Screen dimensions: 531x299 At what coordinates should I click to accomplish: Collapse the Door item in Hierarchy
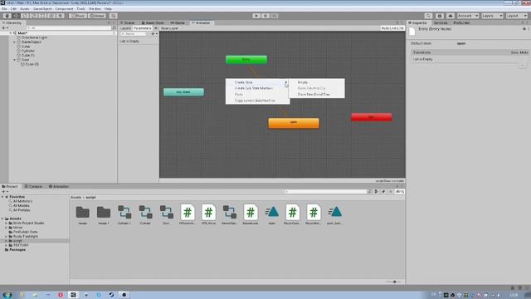coord(15,60)
